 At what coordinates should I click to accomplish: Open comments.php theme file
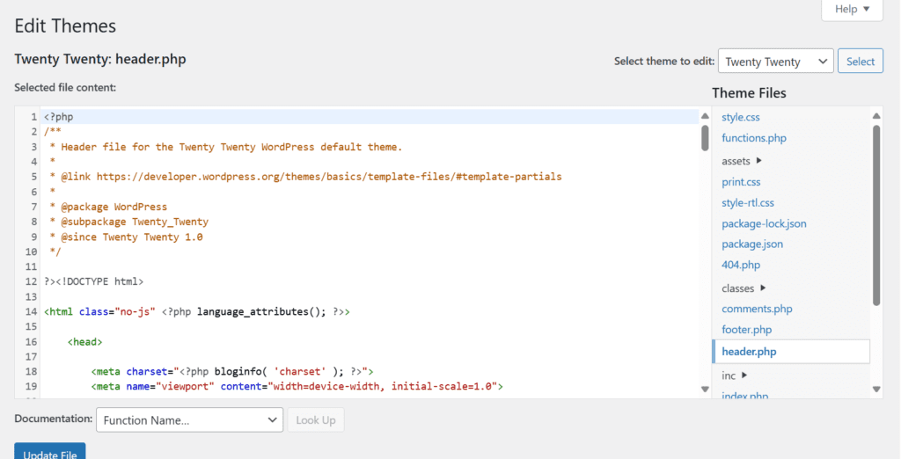coord(757,309)
